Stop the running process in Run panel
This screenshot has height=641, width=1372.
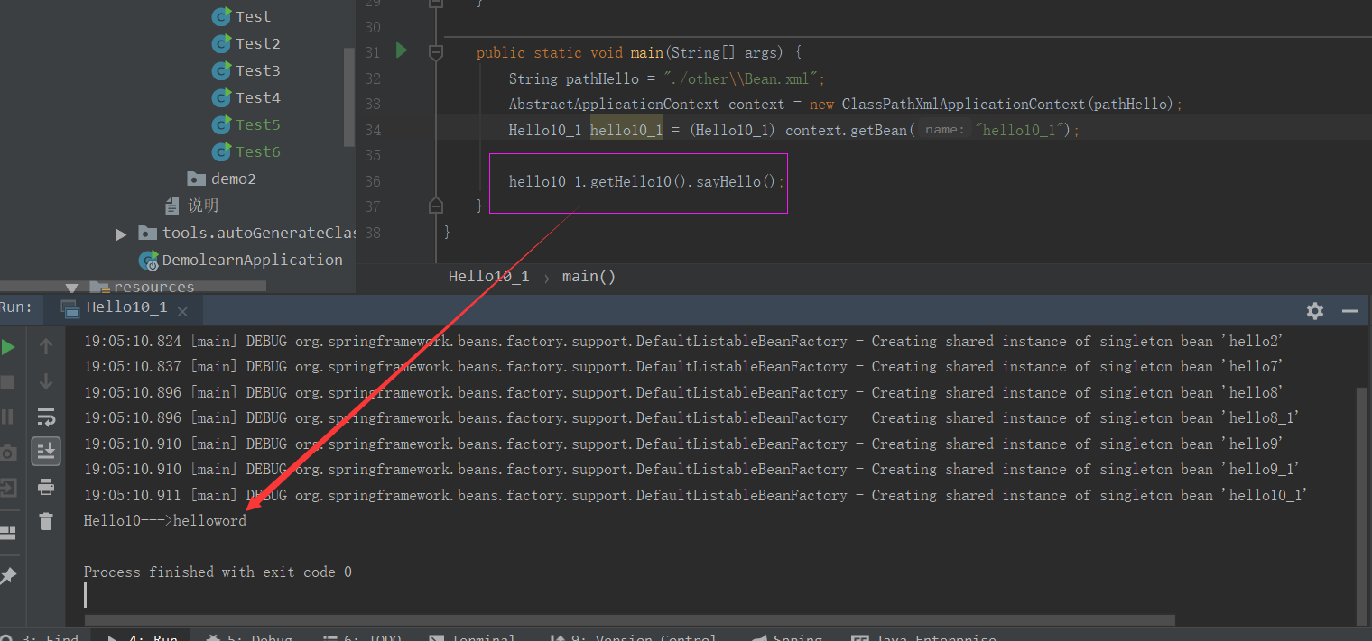click(x=7, y=381)
